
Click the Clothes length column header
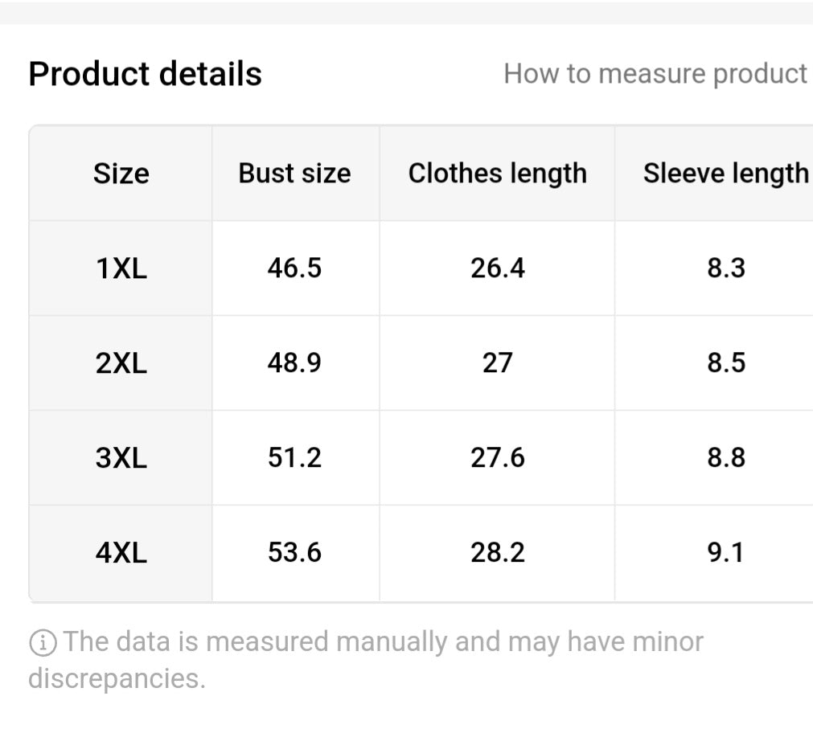pyautogui.click(x=497, y=174)
